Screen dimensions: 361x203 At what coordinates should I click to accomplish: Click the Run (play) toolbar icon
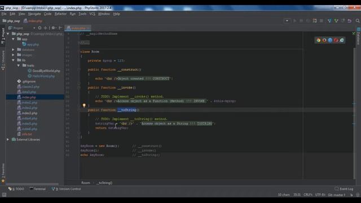(x=294, y=21)
